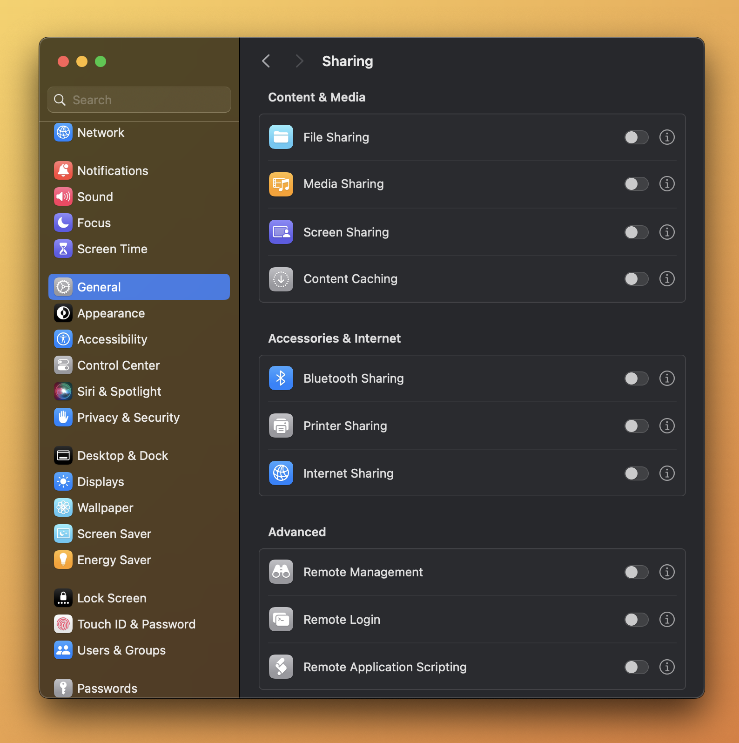
Task: Select Notifications in the sidebar
Action: pyautogui.click(x=139, y=171)
